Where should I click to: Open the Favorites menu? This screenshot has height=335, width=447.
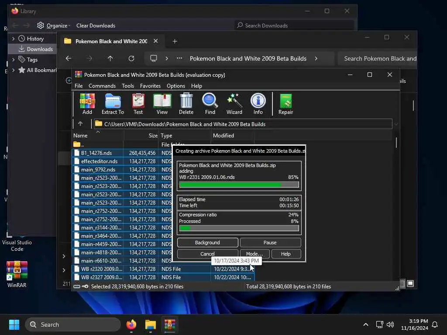(x=150, y=86)
